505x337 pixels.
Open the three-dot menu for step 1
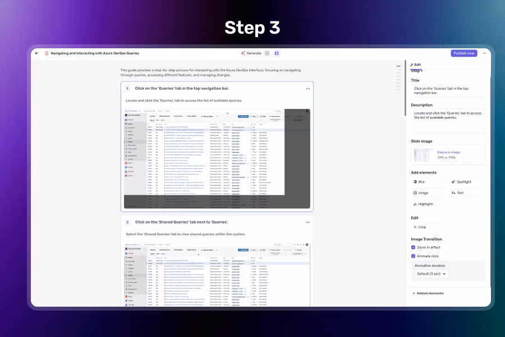pos(308,89)
